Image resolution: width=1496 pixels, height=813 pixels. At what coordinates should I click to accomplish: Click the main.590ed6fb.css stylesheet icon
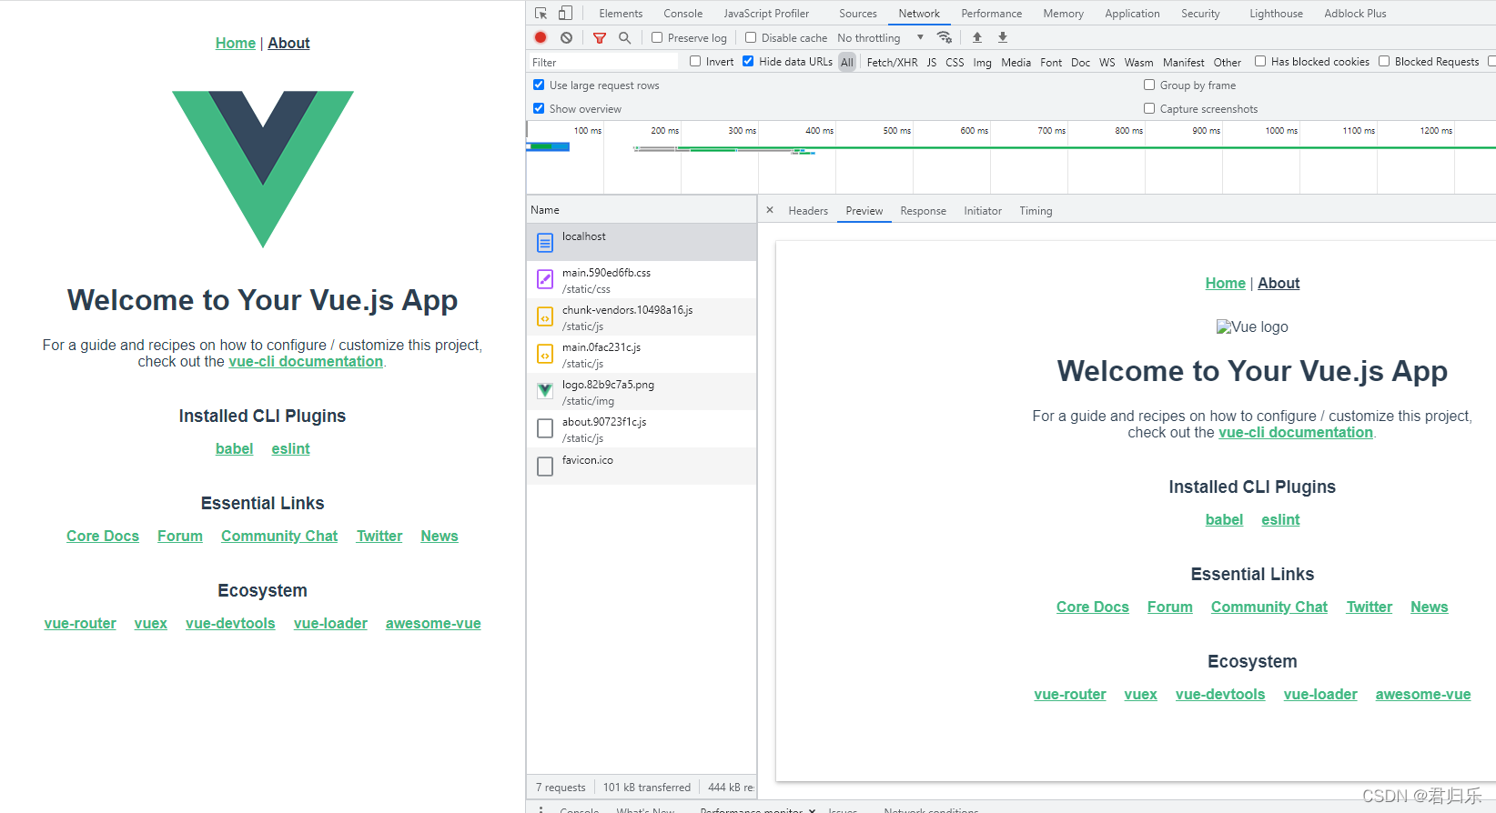pyautogui.click(x=545, y=280)
